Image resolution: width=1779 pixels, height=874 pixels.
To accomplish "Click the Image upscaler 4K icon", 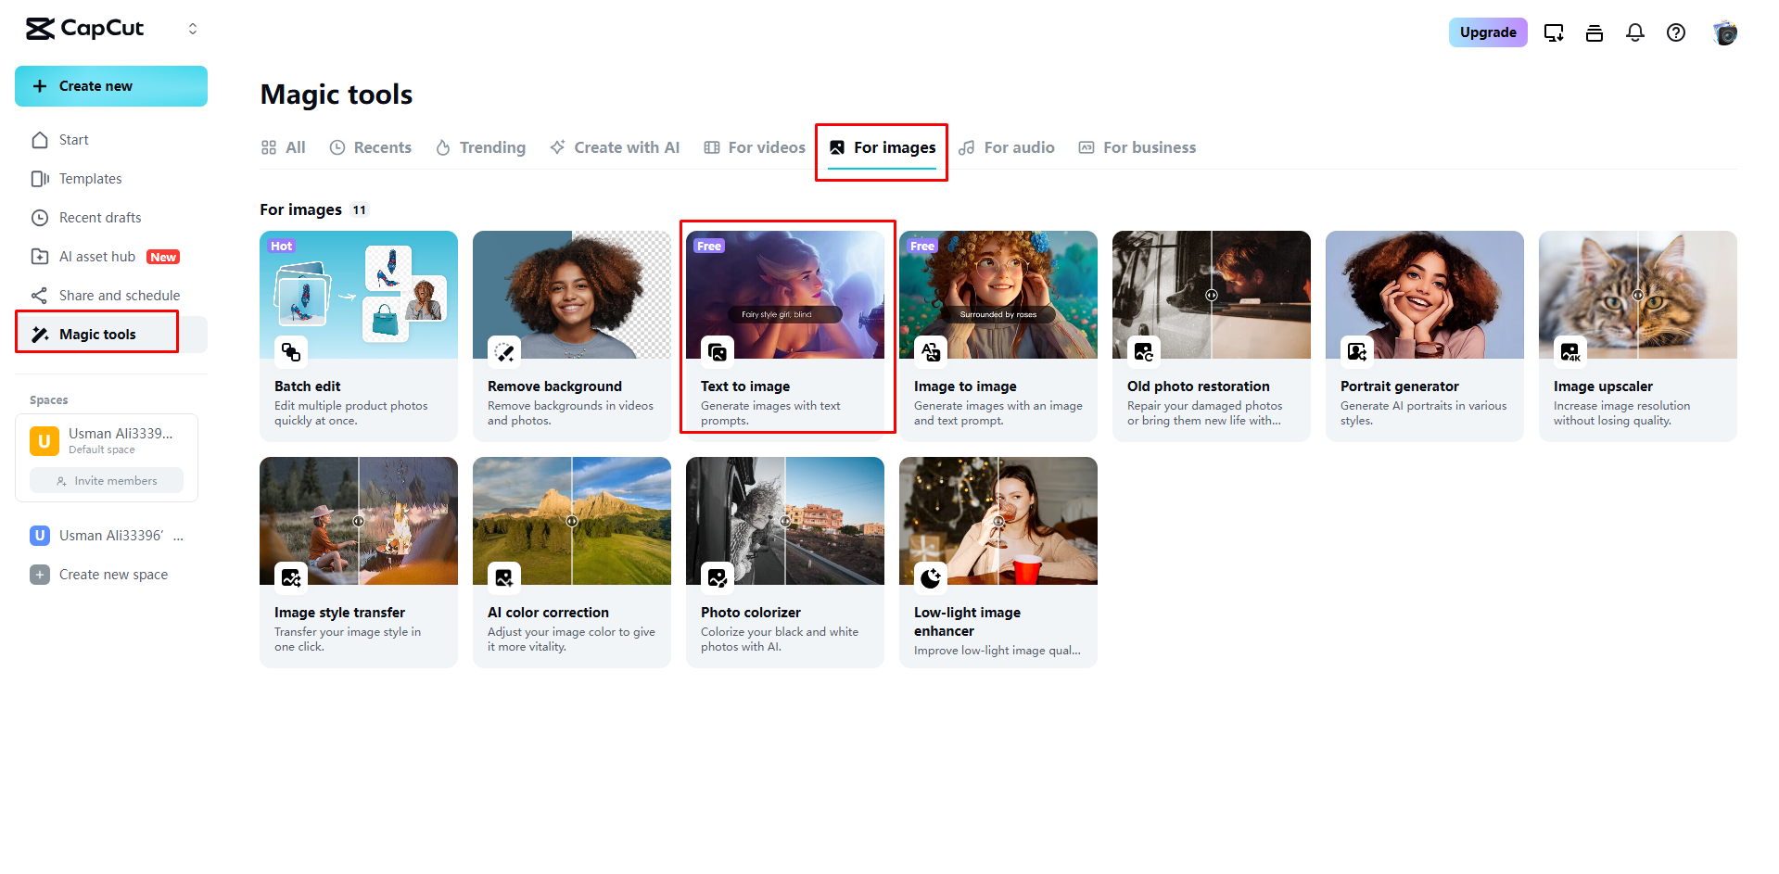I will pyautogui.click(x=1570, y=351).
